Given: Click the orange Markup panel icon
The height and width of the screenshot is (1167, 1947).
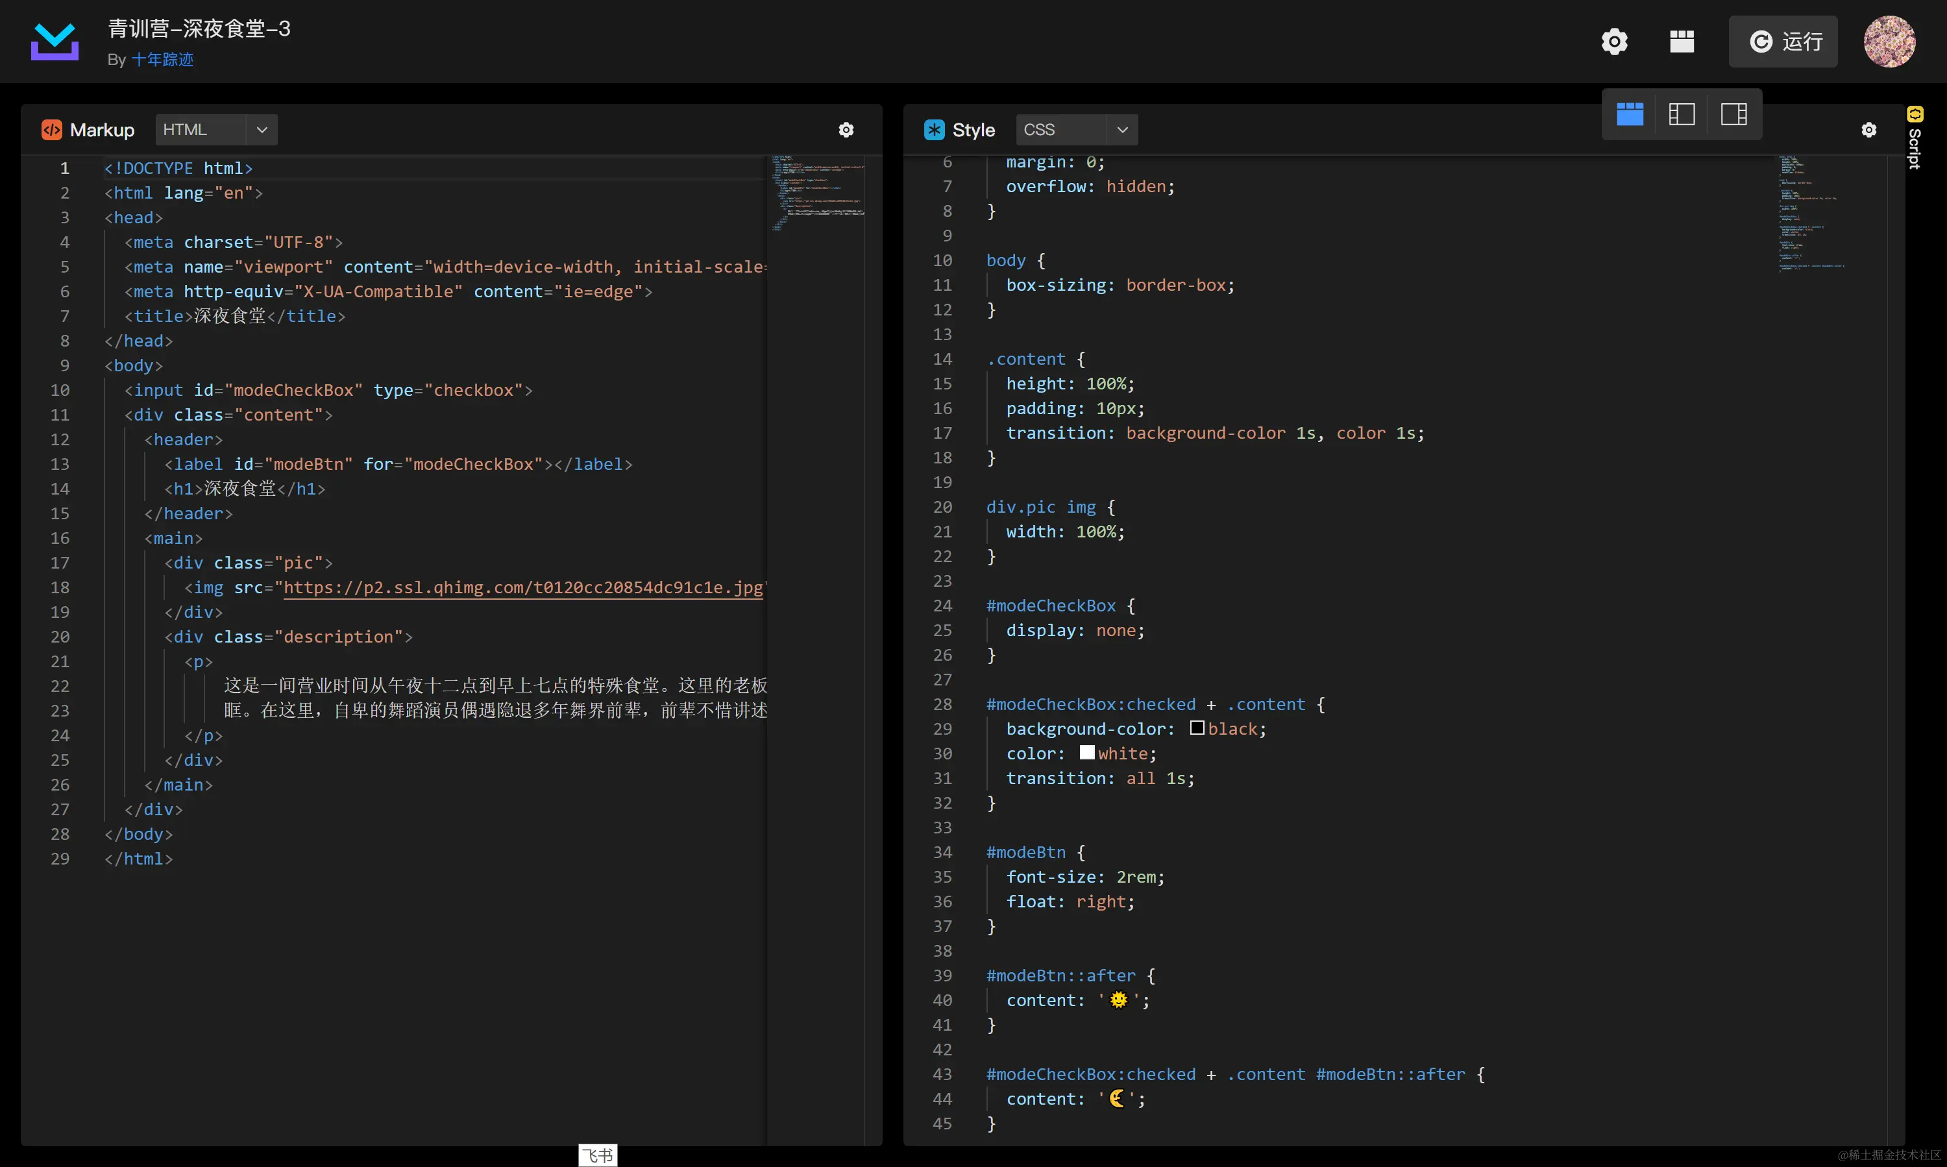Looking at the screenshot, I should point(52,130).
